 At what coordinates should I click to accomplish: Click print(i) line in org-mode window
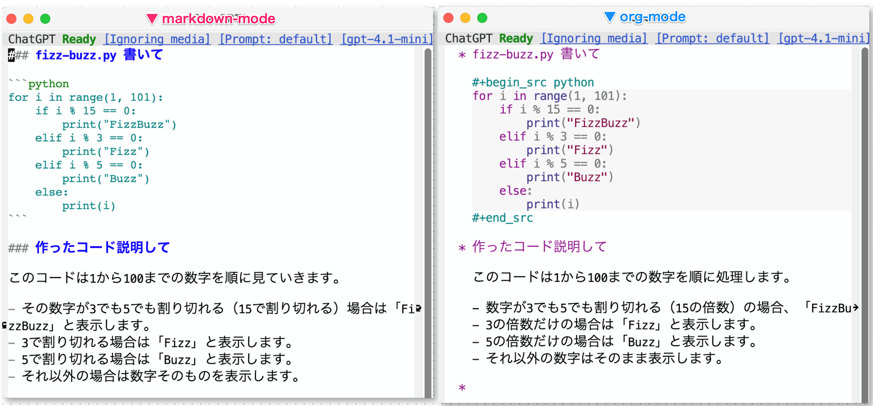[553, 204]
